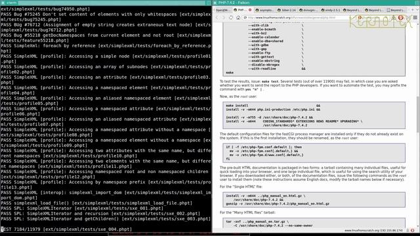Switch to the OpenJDK tab

click(x=223, y=10)
